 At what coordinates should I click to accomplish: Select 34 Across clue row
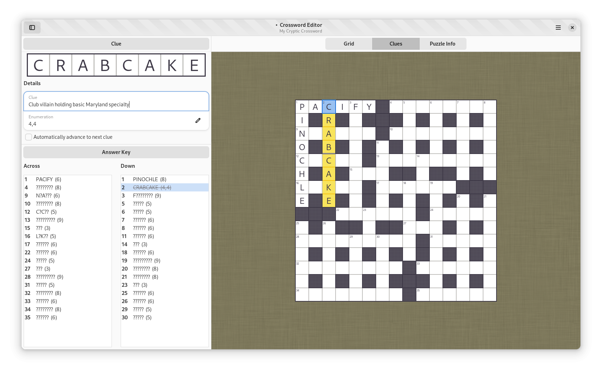point(68,309)
